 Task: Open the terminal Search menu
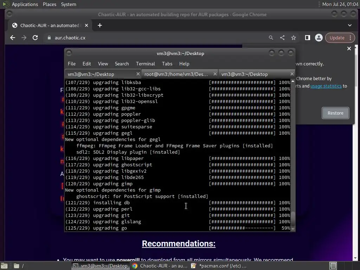(x=122, y=64)
